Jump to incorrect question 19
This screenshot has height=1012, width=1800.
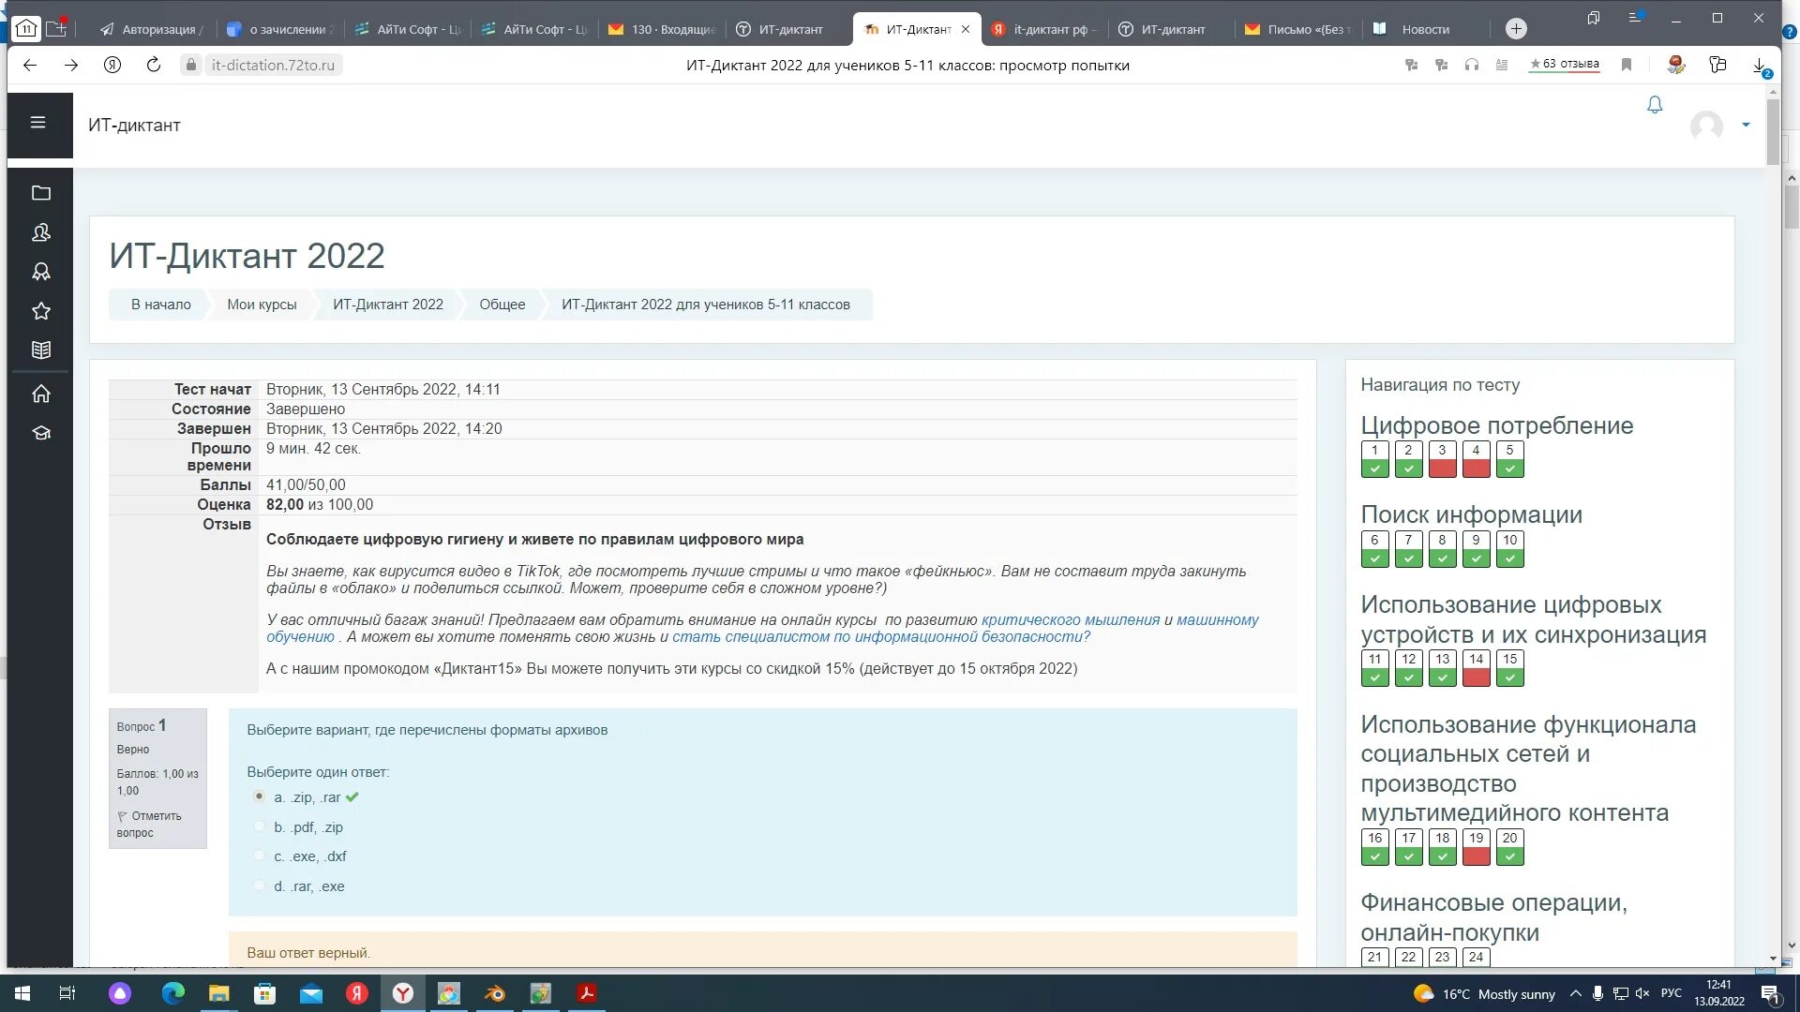click(x=1476, y=847)
